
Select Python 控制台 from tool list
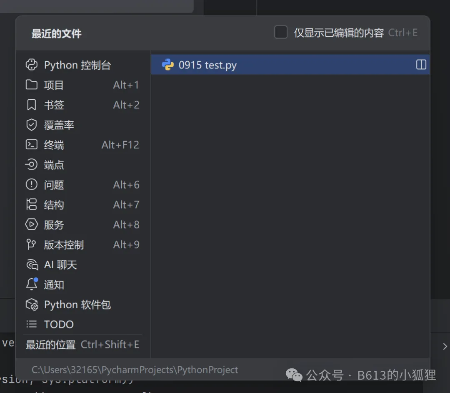83,65
